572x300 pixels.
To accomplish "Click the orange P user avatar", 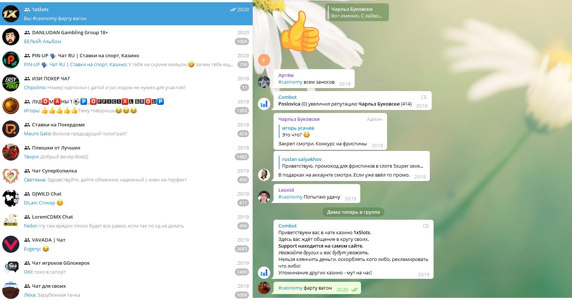I will tap(264, 60).
